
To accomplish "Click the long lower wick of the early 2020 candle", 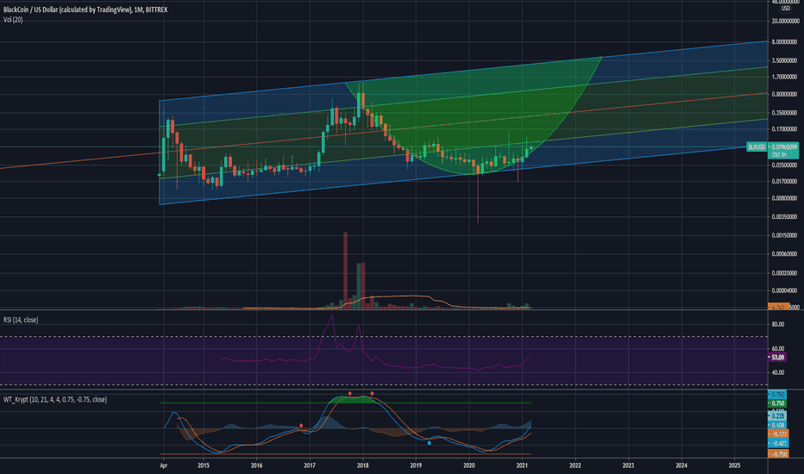I will (x=478, y=199).
